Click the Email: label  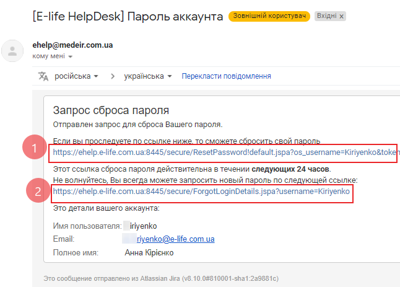[x=64, y=239]
